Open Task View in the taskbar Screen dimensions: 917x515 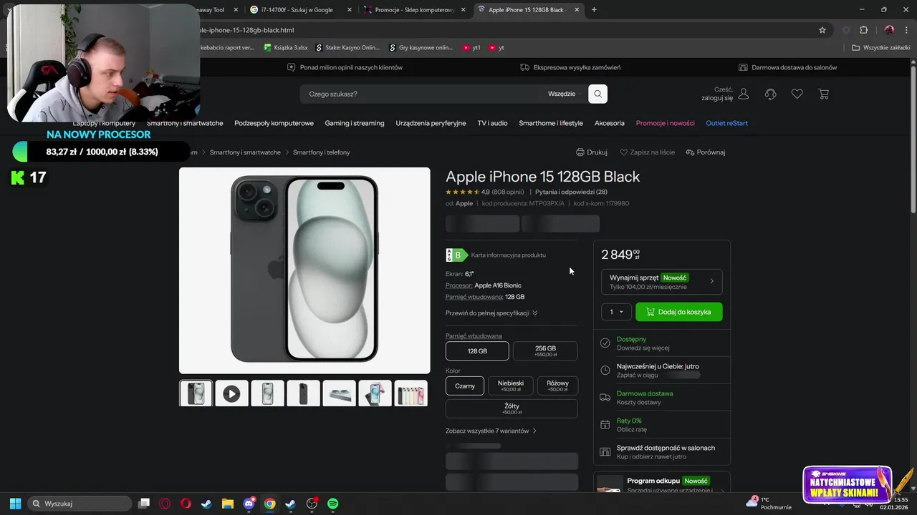pos(144,504)
